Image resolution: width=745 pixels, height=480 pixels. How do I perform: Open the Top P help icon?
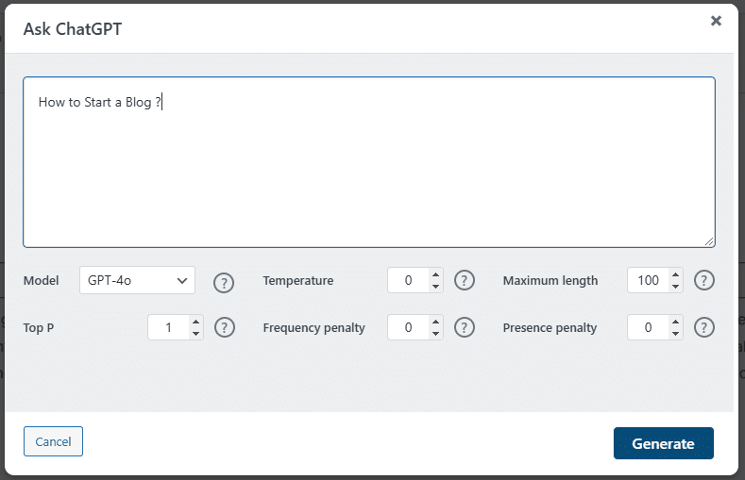coord(225,327)
